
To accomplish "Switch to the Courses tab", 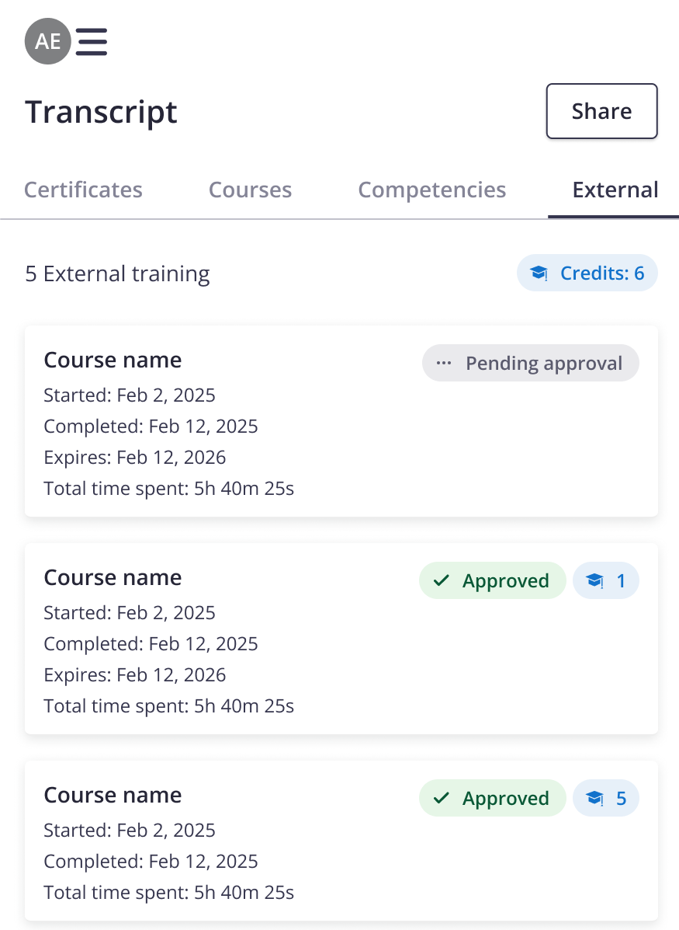I will pyautogui.click(x=250, y=190).
